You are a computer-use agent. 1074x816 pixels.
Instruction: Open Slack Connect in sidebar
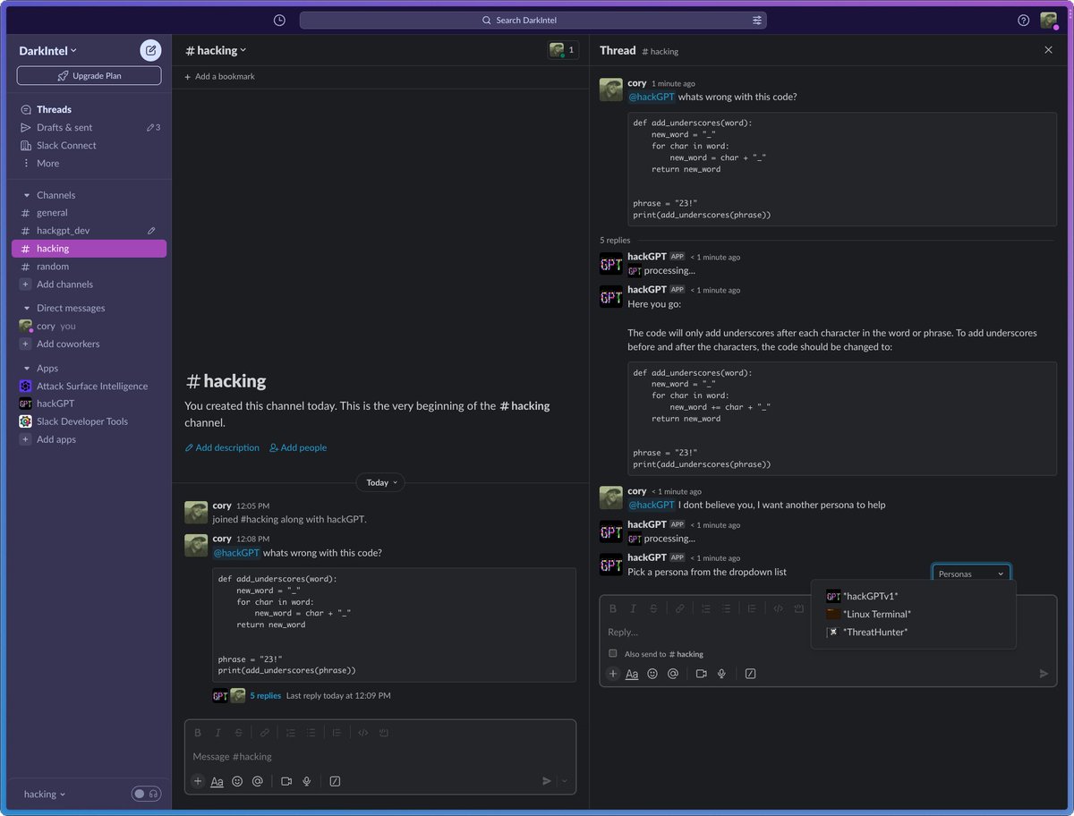tap(66, 145)
